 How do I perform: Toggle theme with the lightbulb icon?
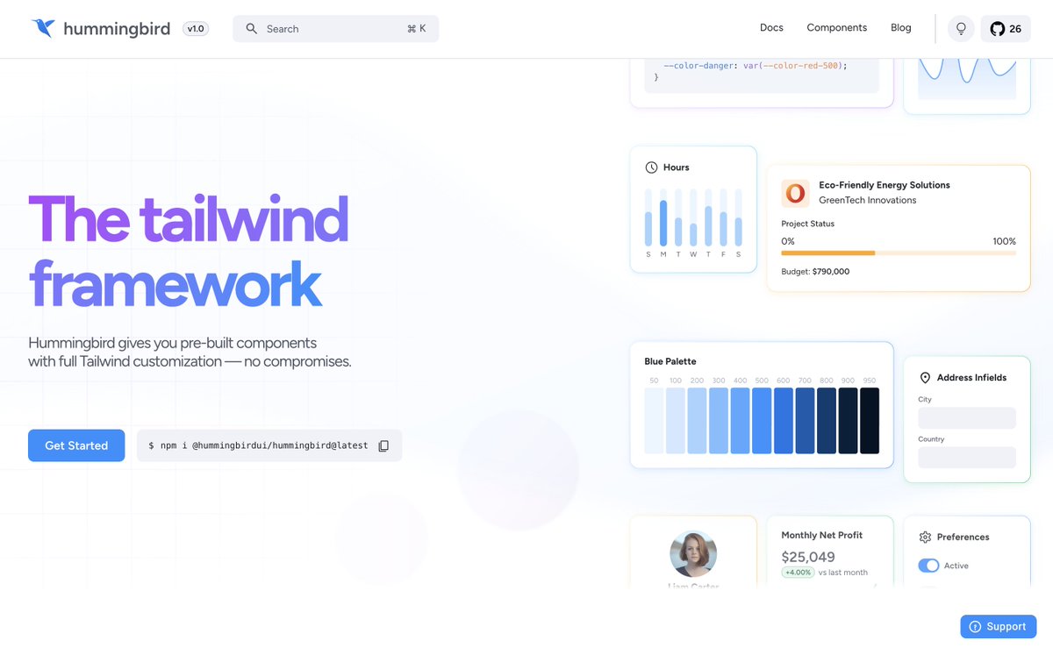[961, 29]
